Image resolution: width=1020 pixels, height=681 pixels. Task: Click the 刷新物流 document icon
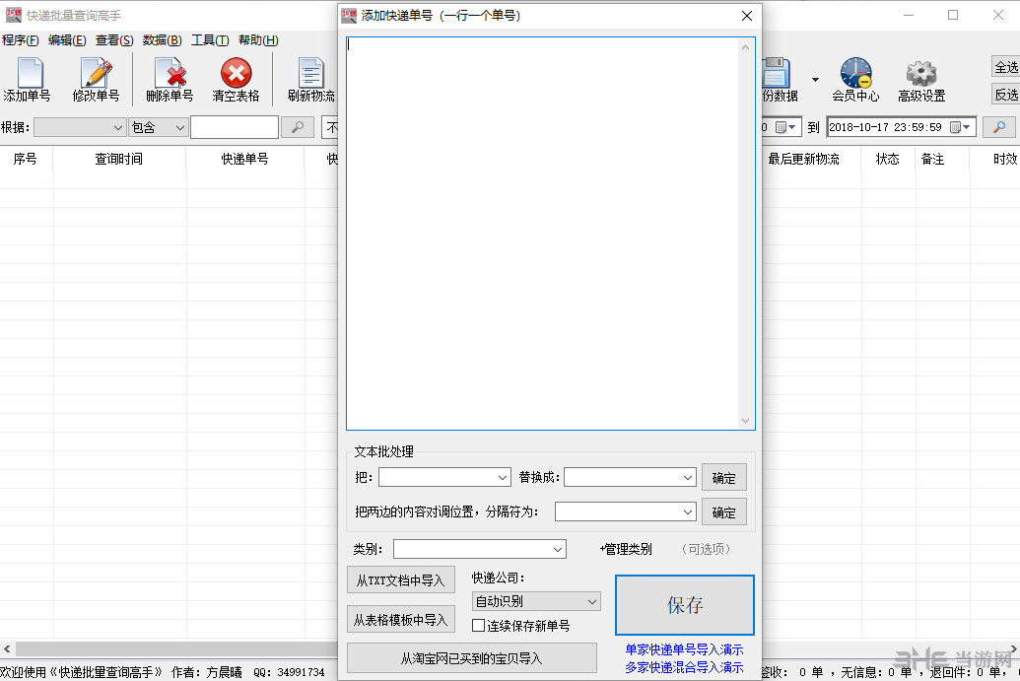click(311, 73)
